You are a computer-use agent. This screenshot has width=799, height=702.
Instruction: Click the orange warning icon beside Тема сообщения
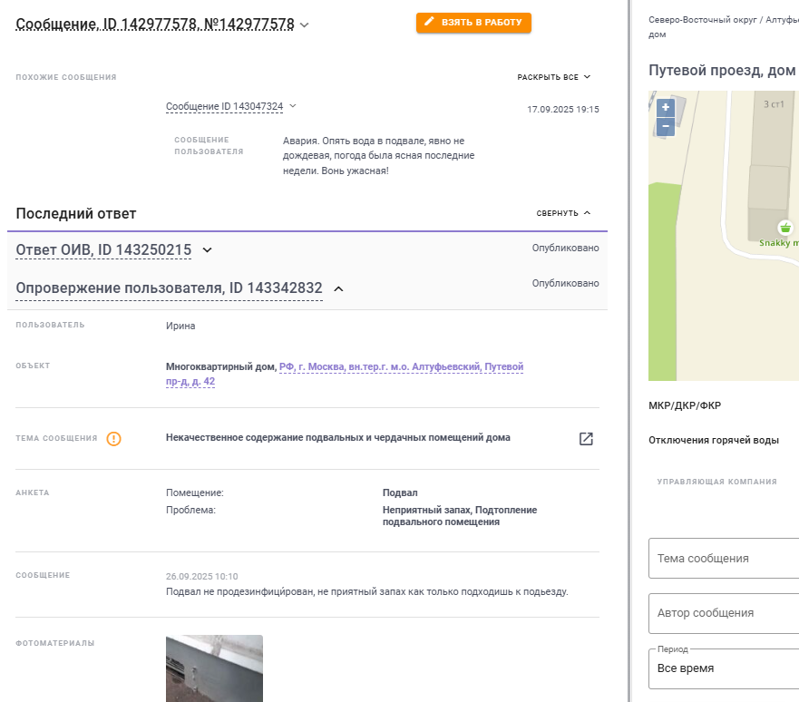(113, 439)
